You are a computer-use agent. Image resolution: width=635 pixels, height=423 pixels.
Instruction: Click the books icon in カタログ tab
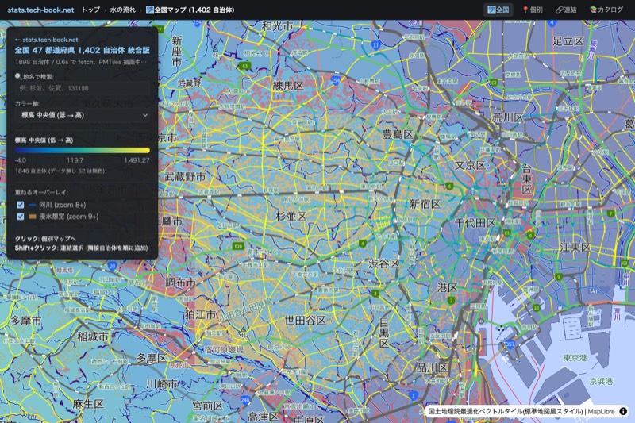[593, 10]
